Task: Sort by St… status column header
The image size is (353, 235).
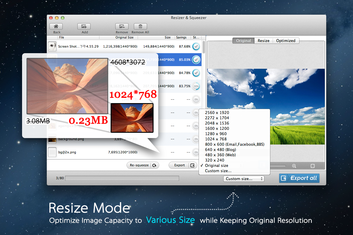Action: [196, 38]
